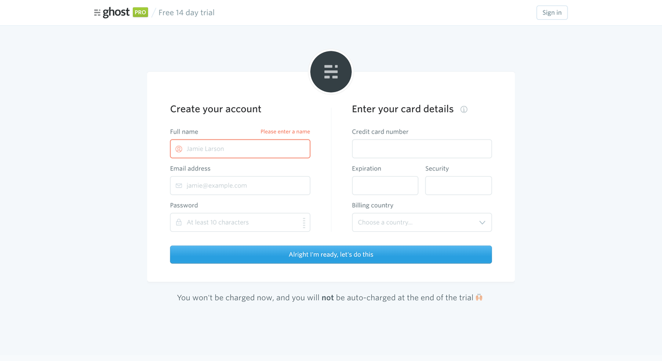Click the person icon in Full name field
662x361 pixels.
pos(179,149)
